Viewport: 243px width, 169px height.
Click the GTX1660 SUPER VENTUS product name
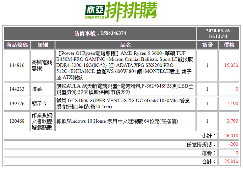point(124,104)
